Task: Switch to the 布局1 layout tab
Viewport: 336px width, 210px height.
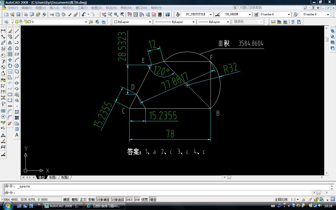Action: point(52,177)
